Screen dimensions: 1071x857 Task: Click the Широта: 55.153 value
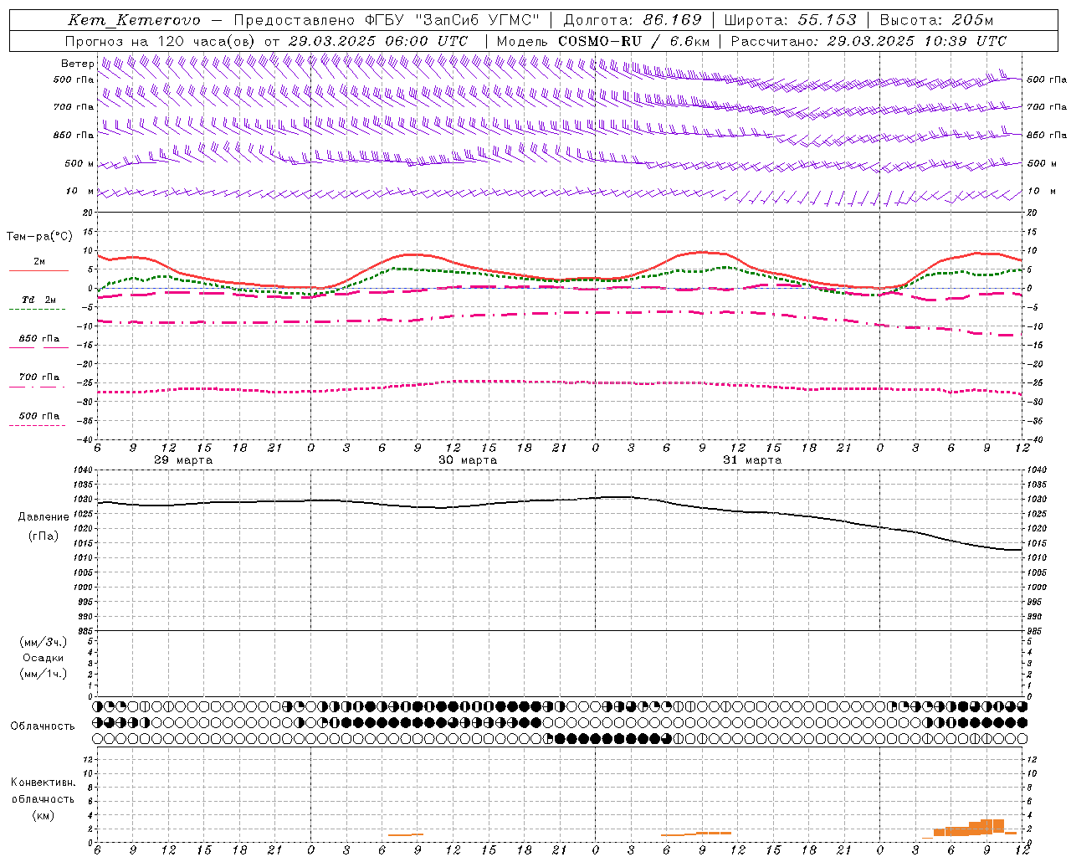coord(791,20)
